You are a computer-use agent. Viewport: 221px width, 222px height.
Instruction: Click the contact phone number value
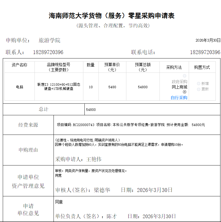(x=205, y=52)
